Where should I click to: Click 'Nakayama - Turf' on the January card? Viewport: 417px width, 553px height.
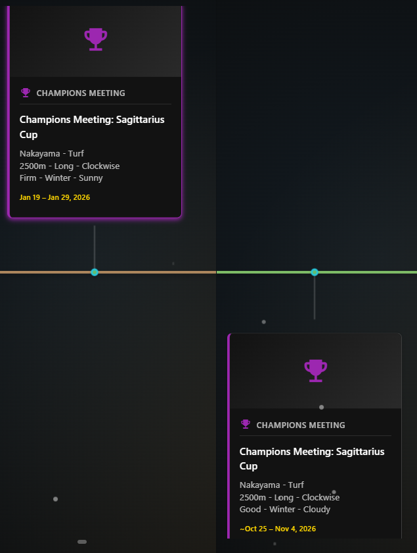coord(52,154)
